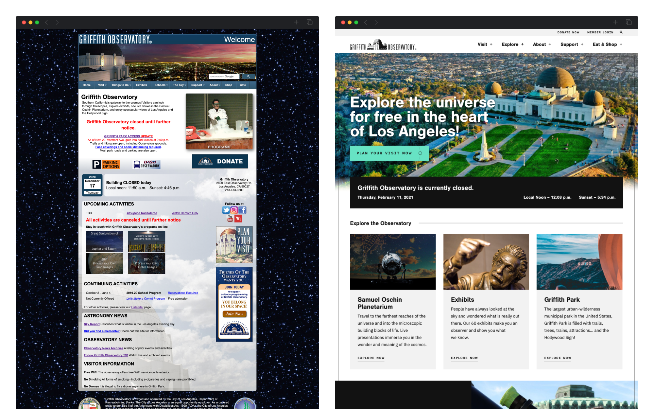
Task: Expand the Visit menu on new site
Action: [x=485, y=44]
